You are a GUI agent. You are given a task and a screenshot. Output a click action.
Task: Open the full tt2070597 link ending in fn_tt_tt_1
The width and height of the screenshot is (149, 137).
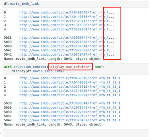point(70,116)
